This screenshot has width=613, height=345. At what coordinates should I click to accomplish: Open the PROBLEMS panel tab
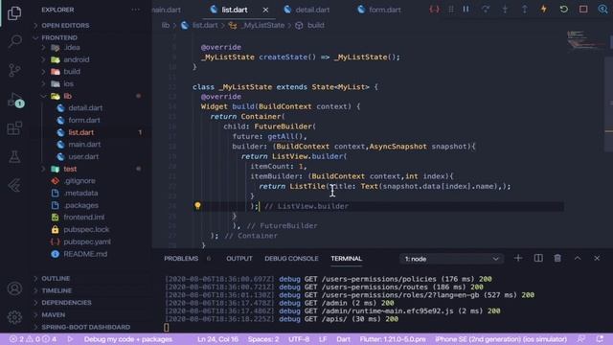coord(181,259)
